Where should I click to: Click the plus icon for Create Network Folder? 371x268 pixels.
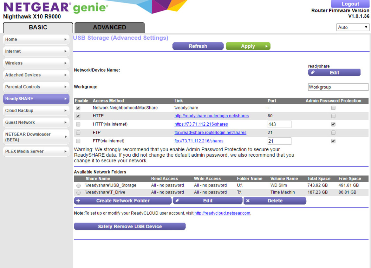[x=78, y=201]
